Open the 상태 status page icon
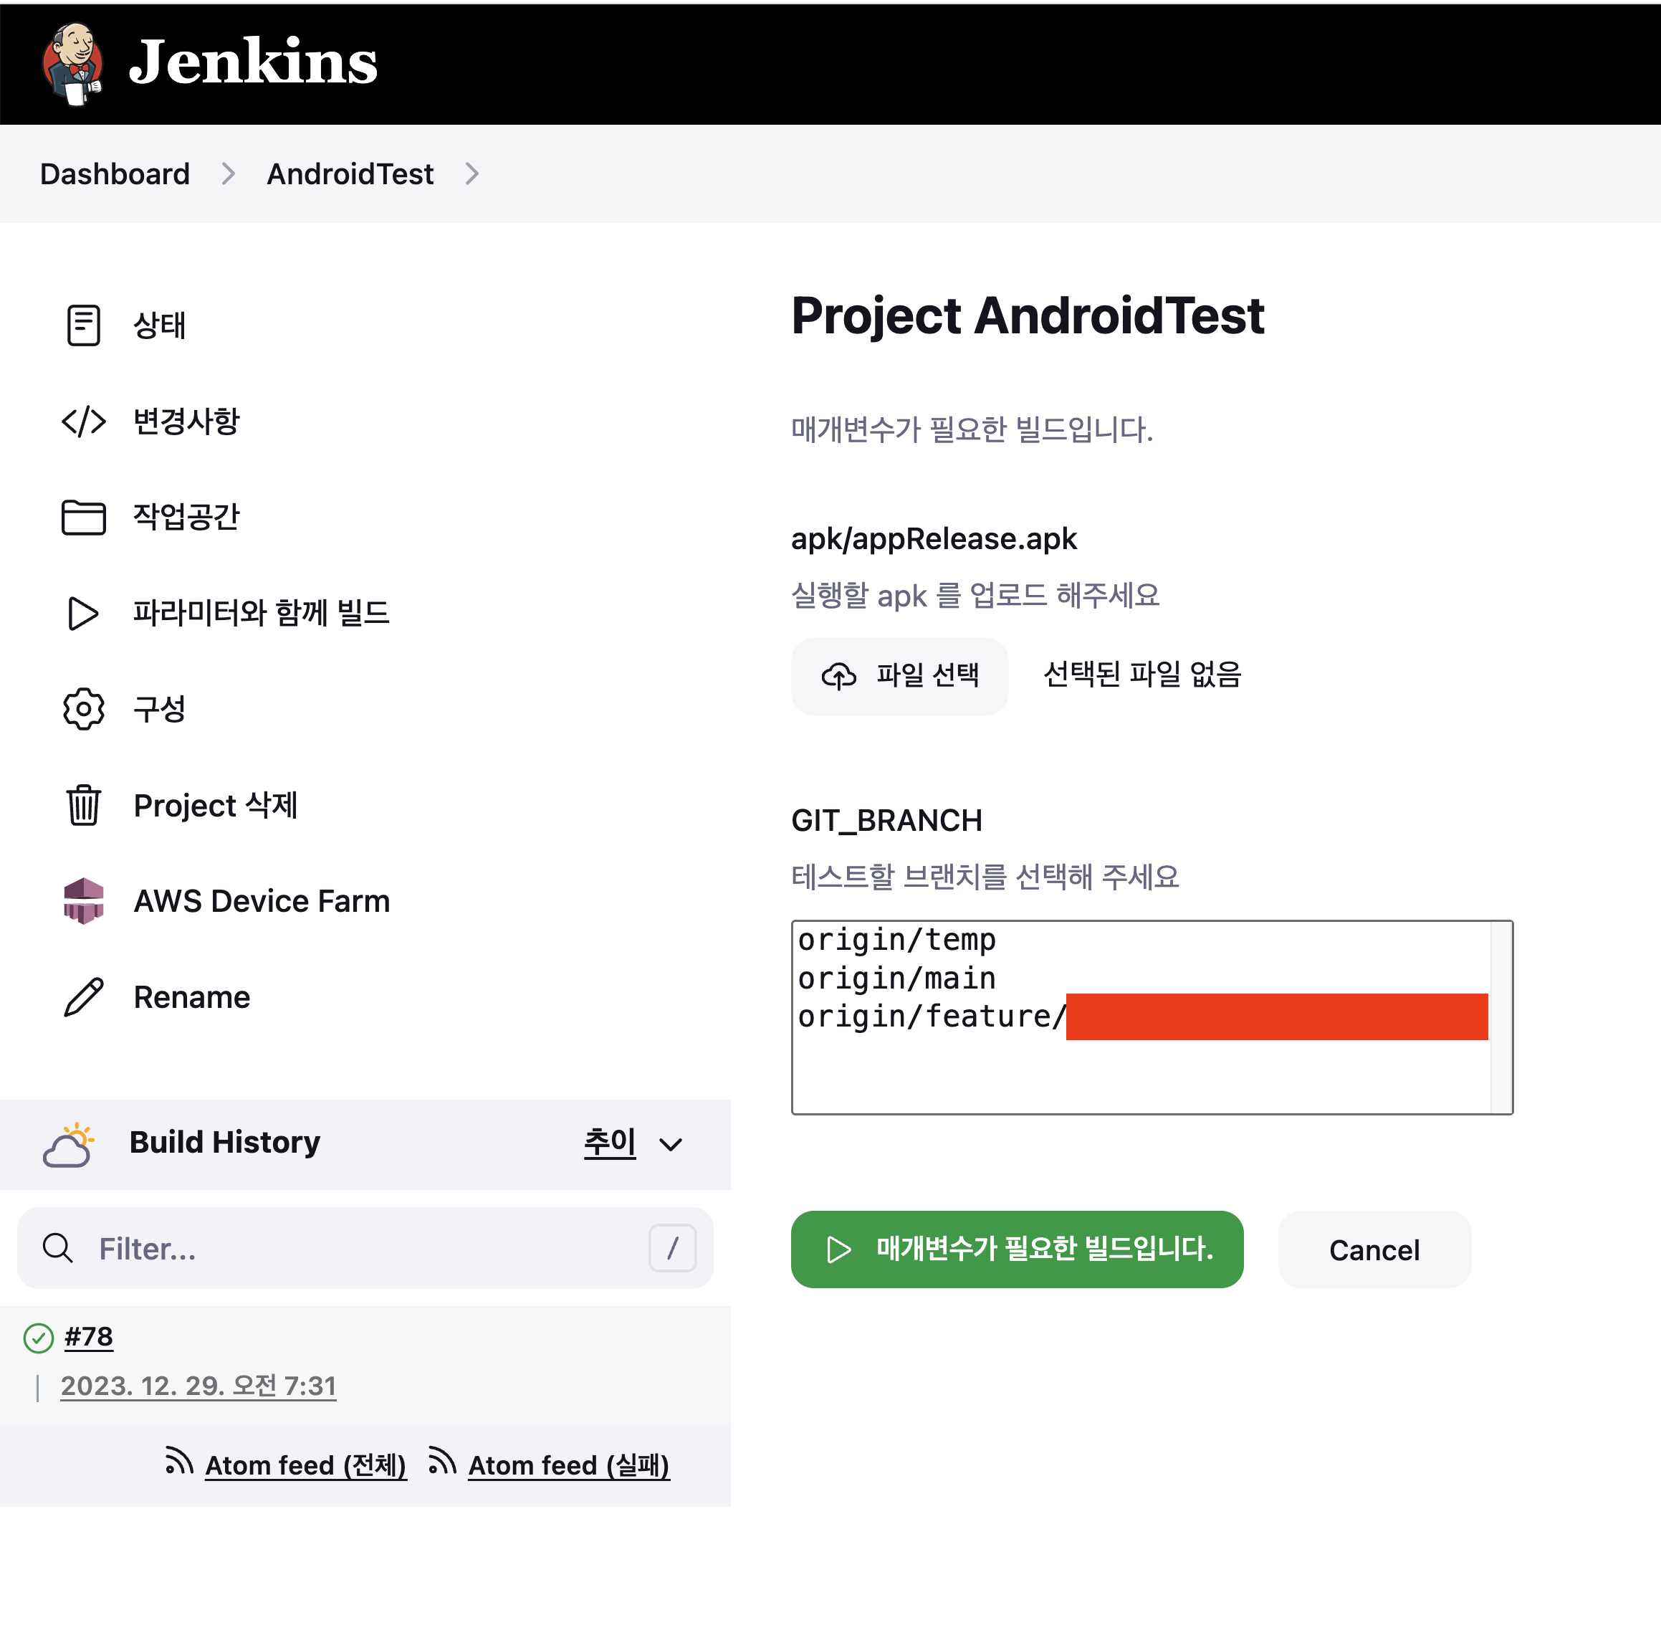The width and height of the screenshot is (1661, 1633). click(x=83, y=325)
